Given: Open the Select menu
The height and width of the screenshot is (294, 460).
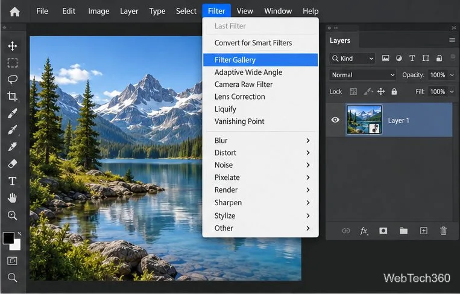Looking at the screenshot, I should 186,11.
